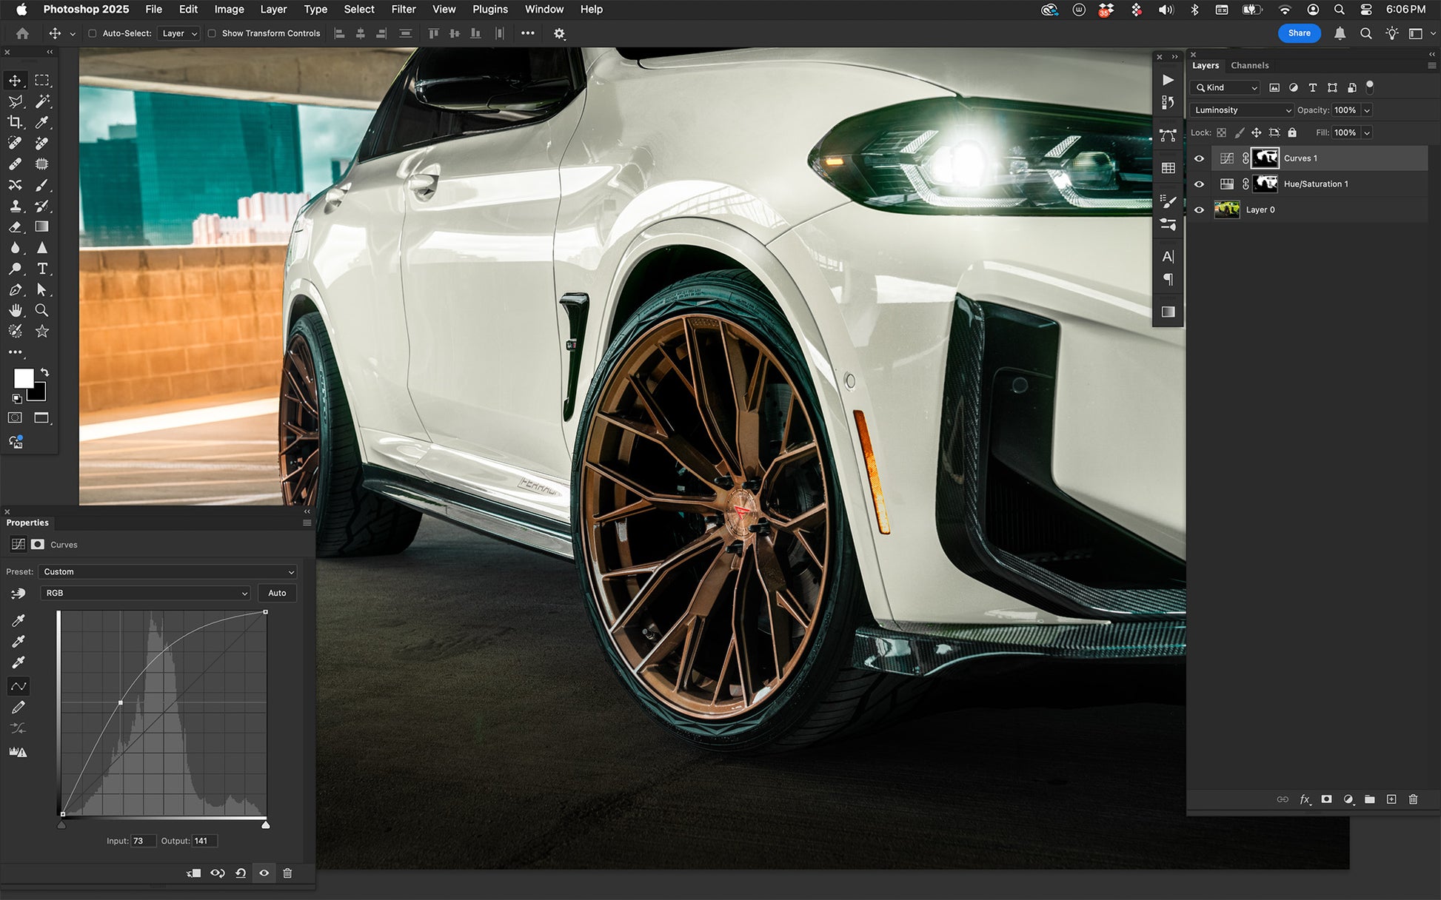1441x900 pixels.
Task: Open the Opacity value dropdown arrow
Action: tap(1367, 110)
